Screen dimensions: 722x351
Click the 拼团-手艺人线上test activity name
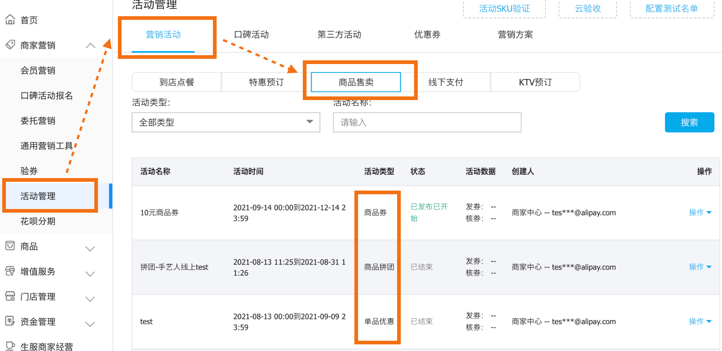(x=174, y=267)
